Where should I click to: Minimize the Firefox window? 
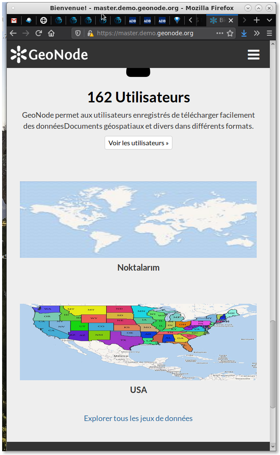(x=248, y=8)
